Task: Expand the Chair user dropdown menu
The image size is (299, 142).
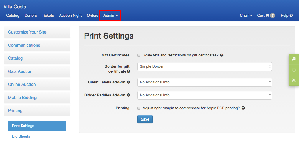Action: pyautogui.click(x=246, y=16)
